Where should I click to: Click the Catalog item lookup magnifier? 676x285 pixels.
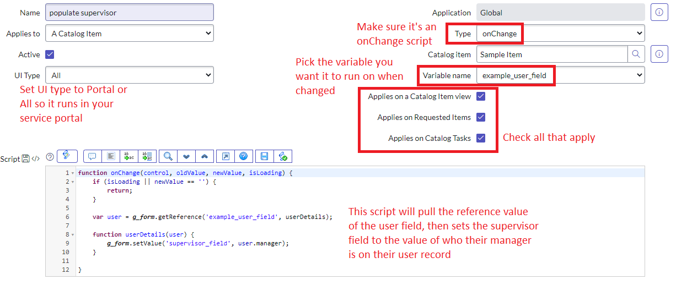(x=636, y=54)
